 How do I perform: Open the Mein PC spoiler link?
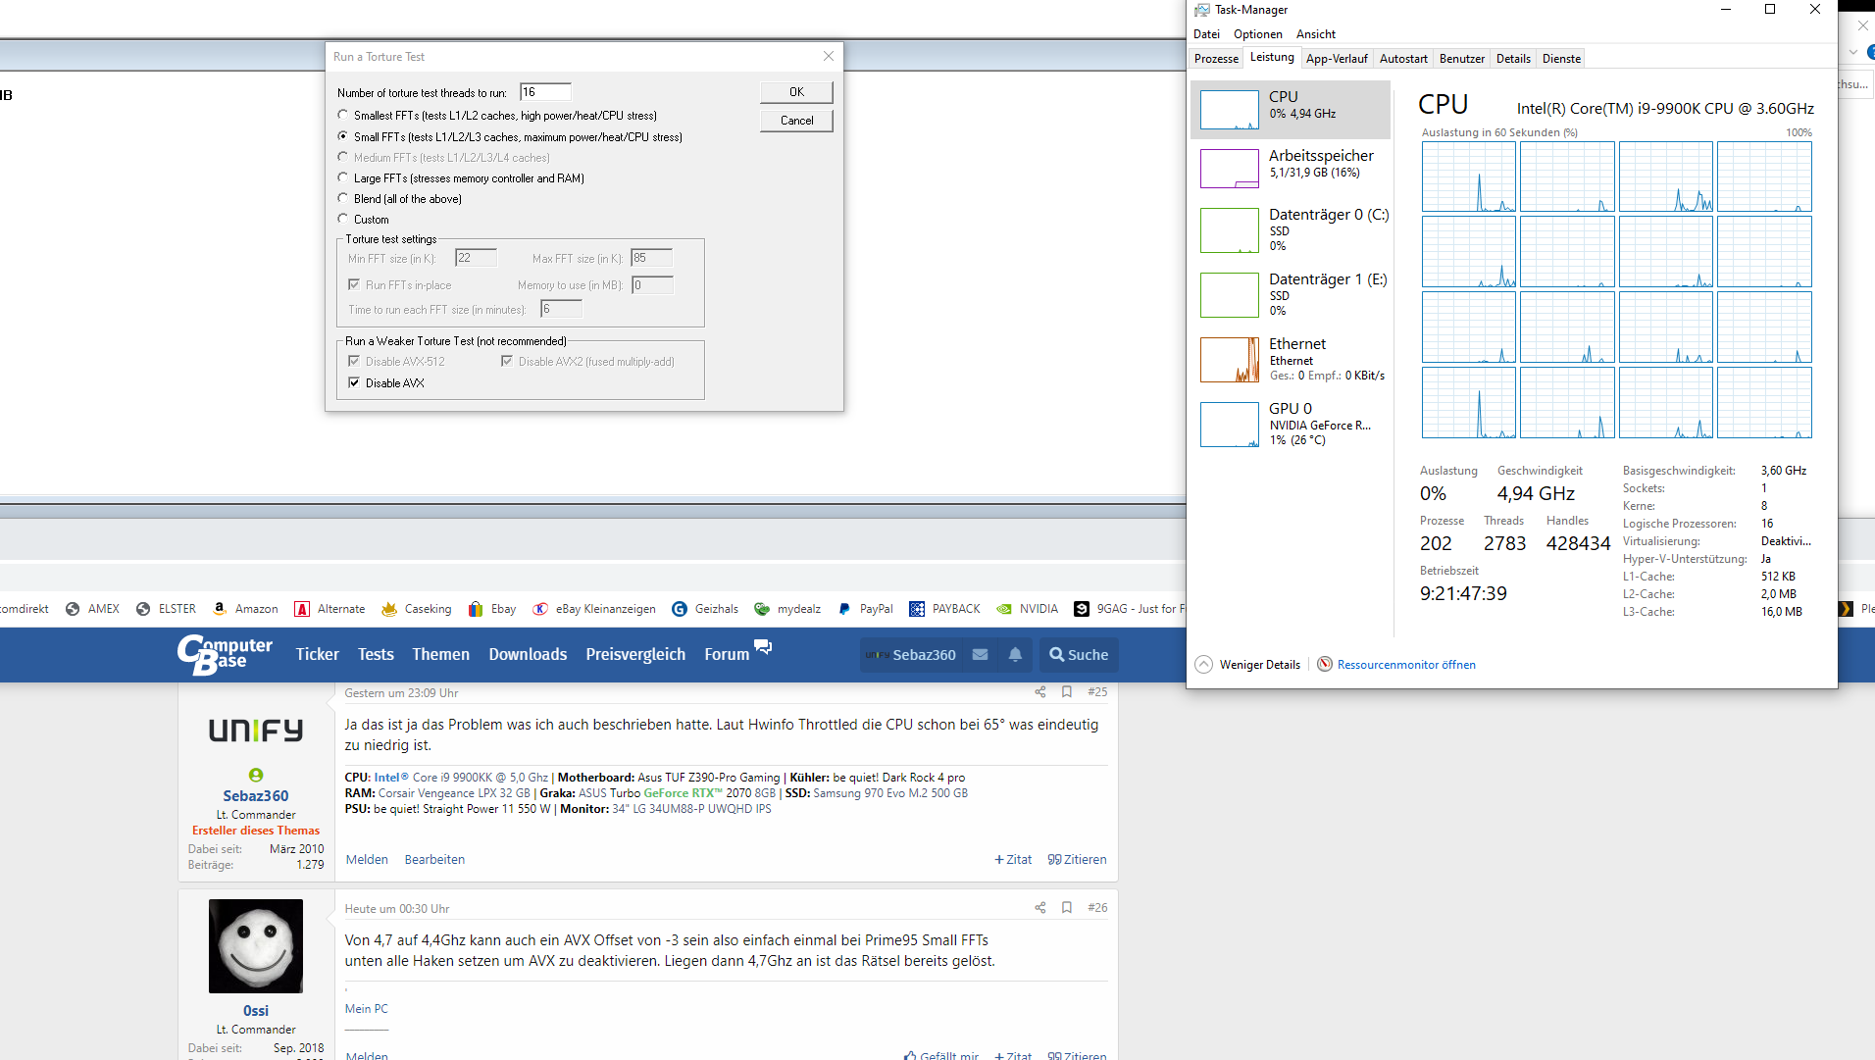366,1009
